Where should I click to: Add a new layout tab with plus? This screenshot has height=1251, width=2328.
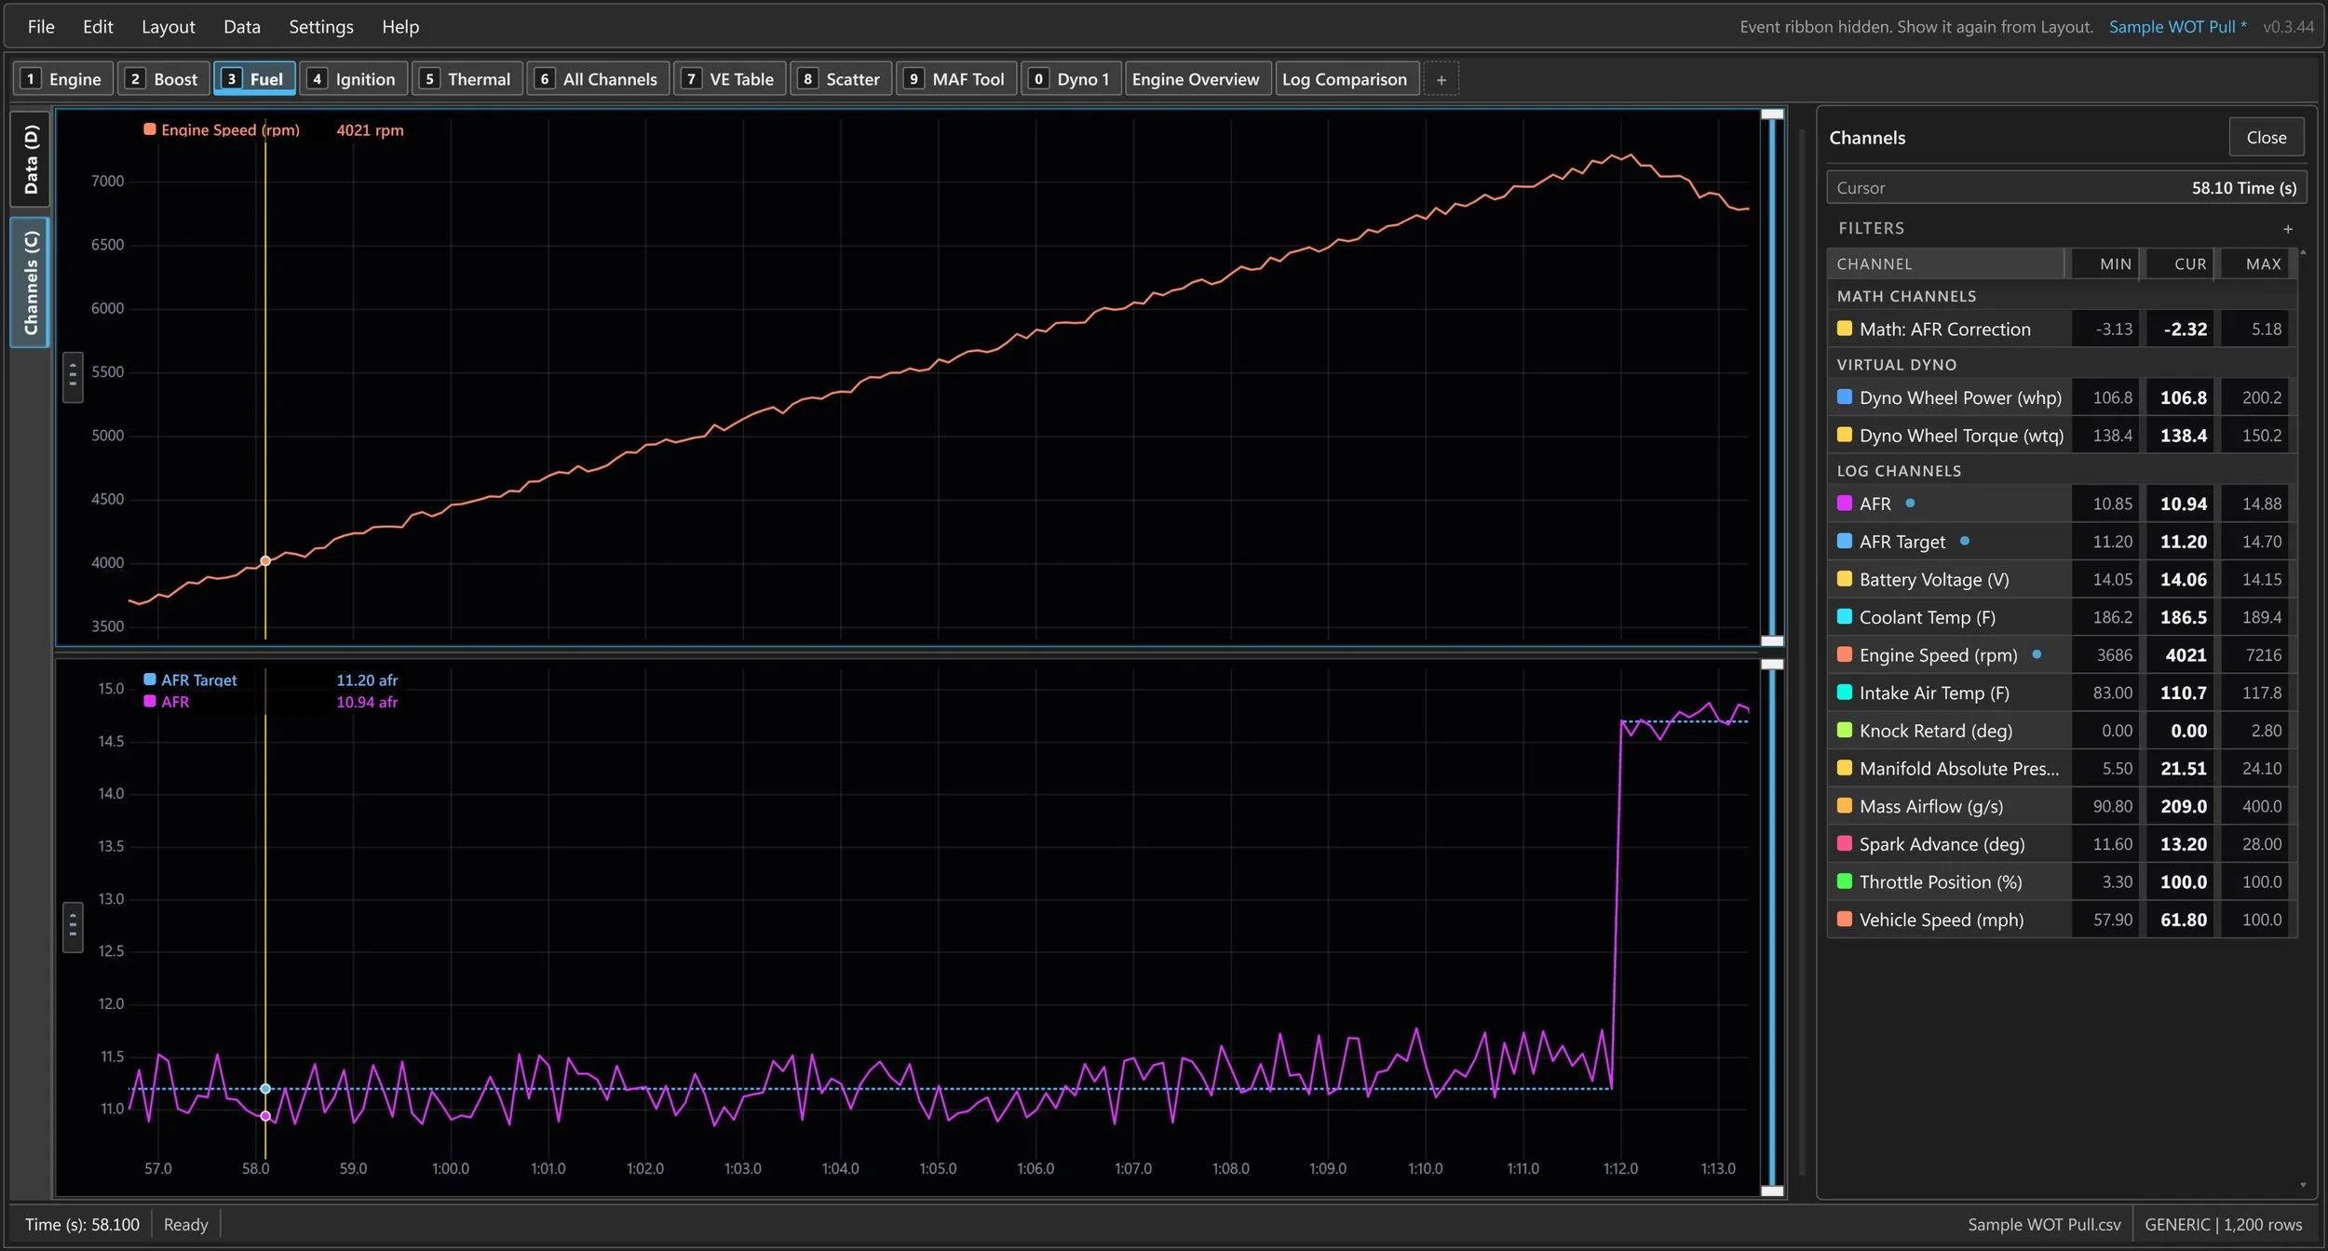(x=1441, y=80)
